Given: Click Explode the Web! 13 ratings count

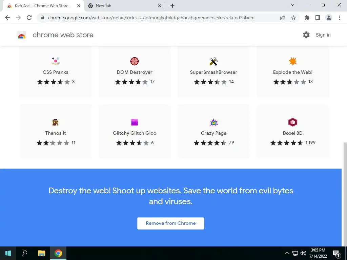Looking at the screenshot, I should point(310,82).
